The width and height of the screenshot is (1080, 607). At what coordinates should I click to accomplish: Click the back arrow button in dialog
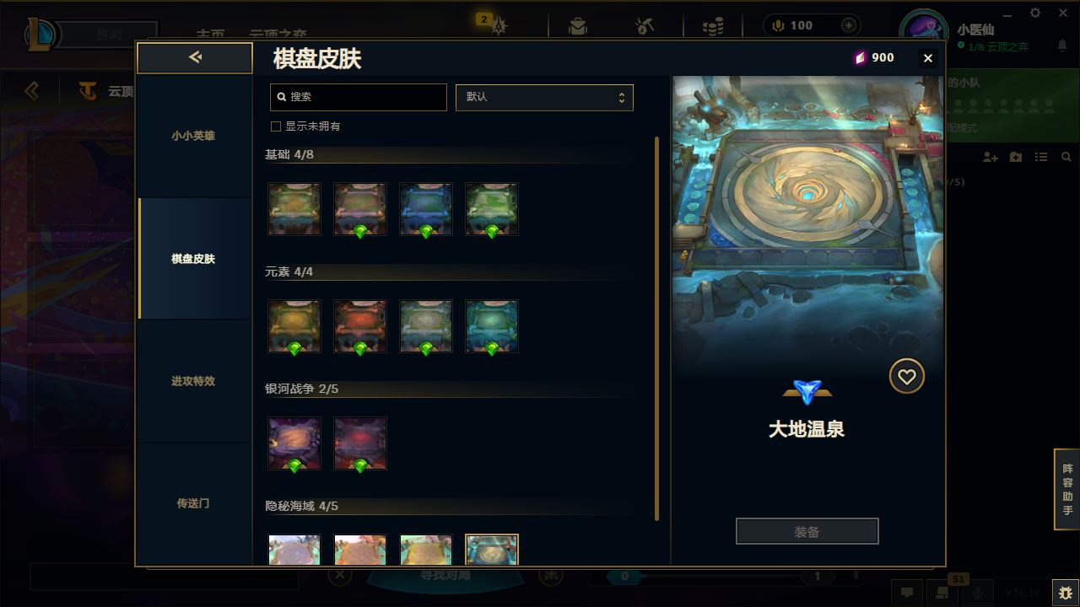[195, 57]
